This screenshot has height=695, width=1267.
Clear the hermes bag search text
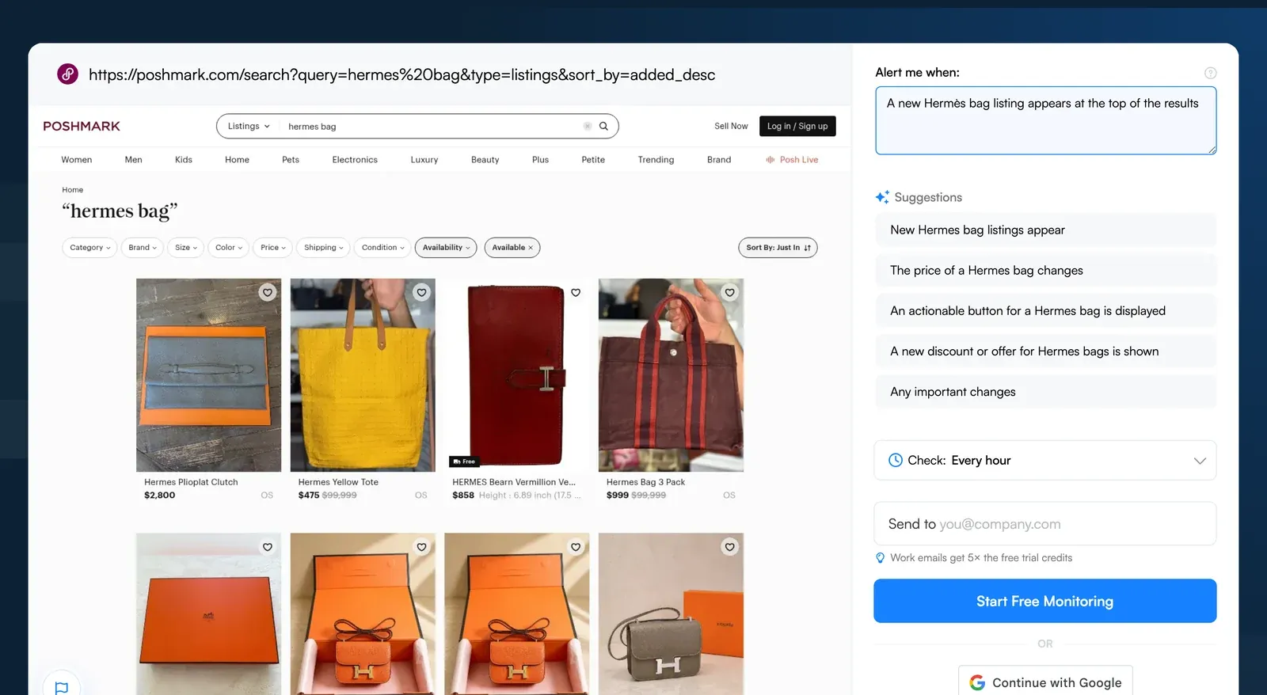588,126
